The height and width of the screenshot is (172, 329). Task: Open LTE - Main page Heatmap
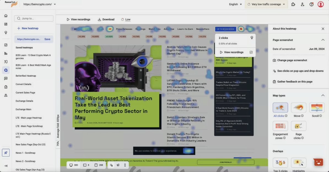[29, 118]
